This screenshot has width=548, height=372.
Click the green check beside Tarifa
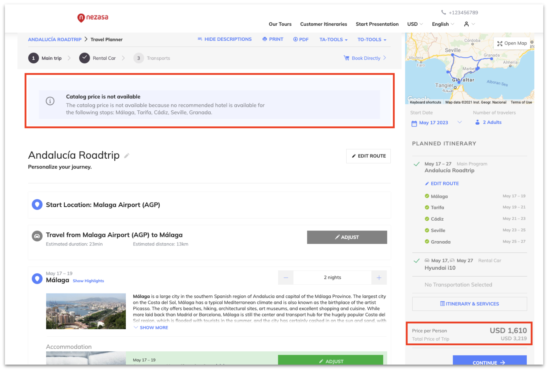[x=427, y=208]
